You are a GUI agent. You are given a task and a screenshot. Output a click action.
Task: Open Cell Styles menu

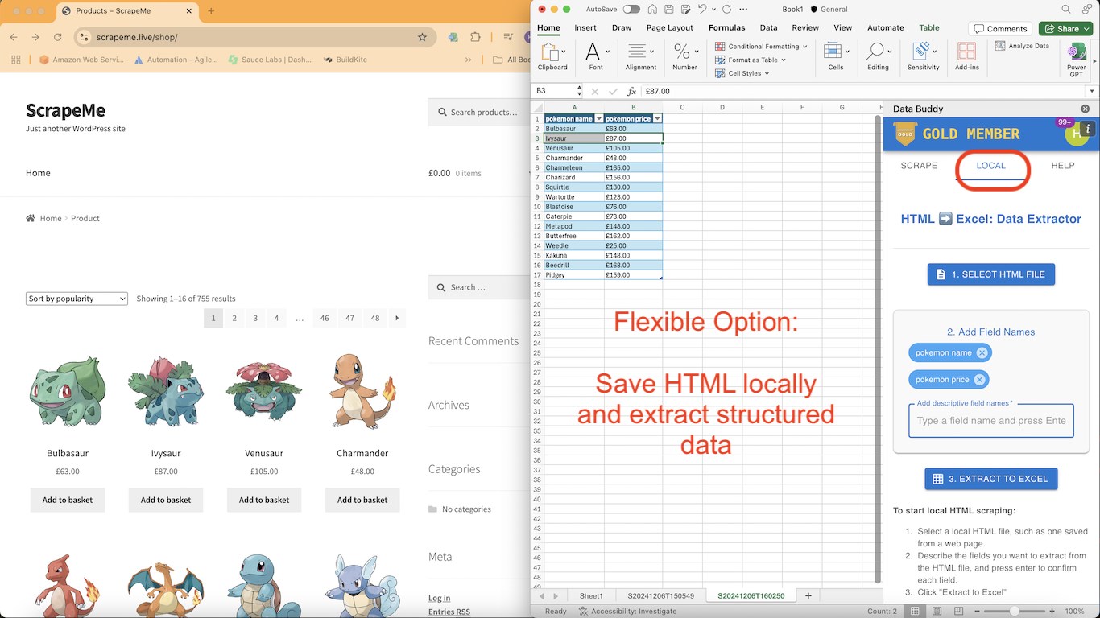click(x=742, y=73)
